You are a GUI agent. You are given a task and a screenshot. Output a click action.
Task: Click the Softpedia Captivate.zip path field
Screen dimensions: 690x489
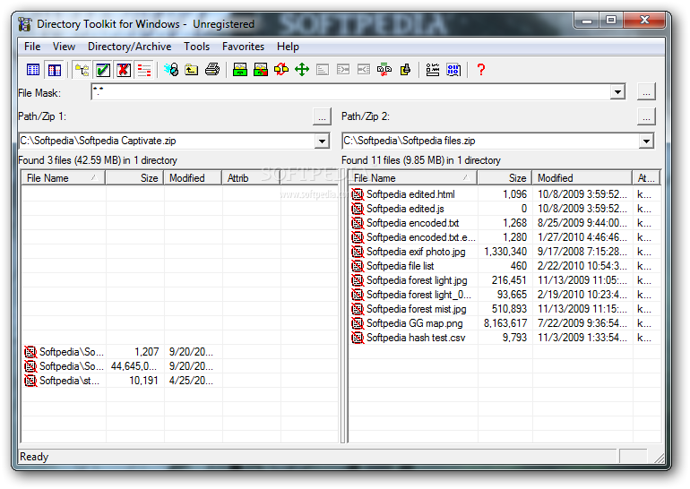(168, 142)
